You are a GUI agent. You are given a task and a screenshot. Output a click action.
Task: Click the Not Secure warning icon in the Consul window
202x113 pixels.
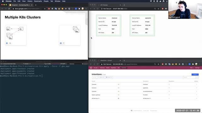coord(102,64)
